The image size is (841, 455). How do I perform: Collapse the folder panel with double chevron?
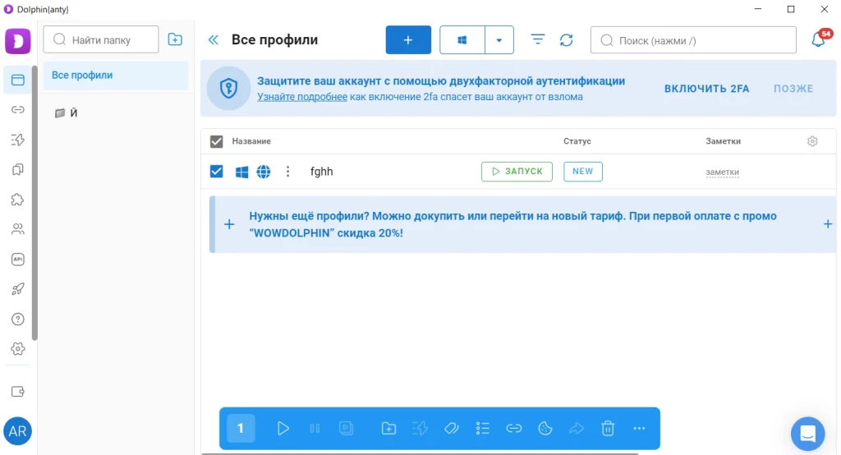point(214,39)
